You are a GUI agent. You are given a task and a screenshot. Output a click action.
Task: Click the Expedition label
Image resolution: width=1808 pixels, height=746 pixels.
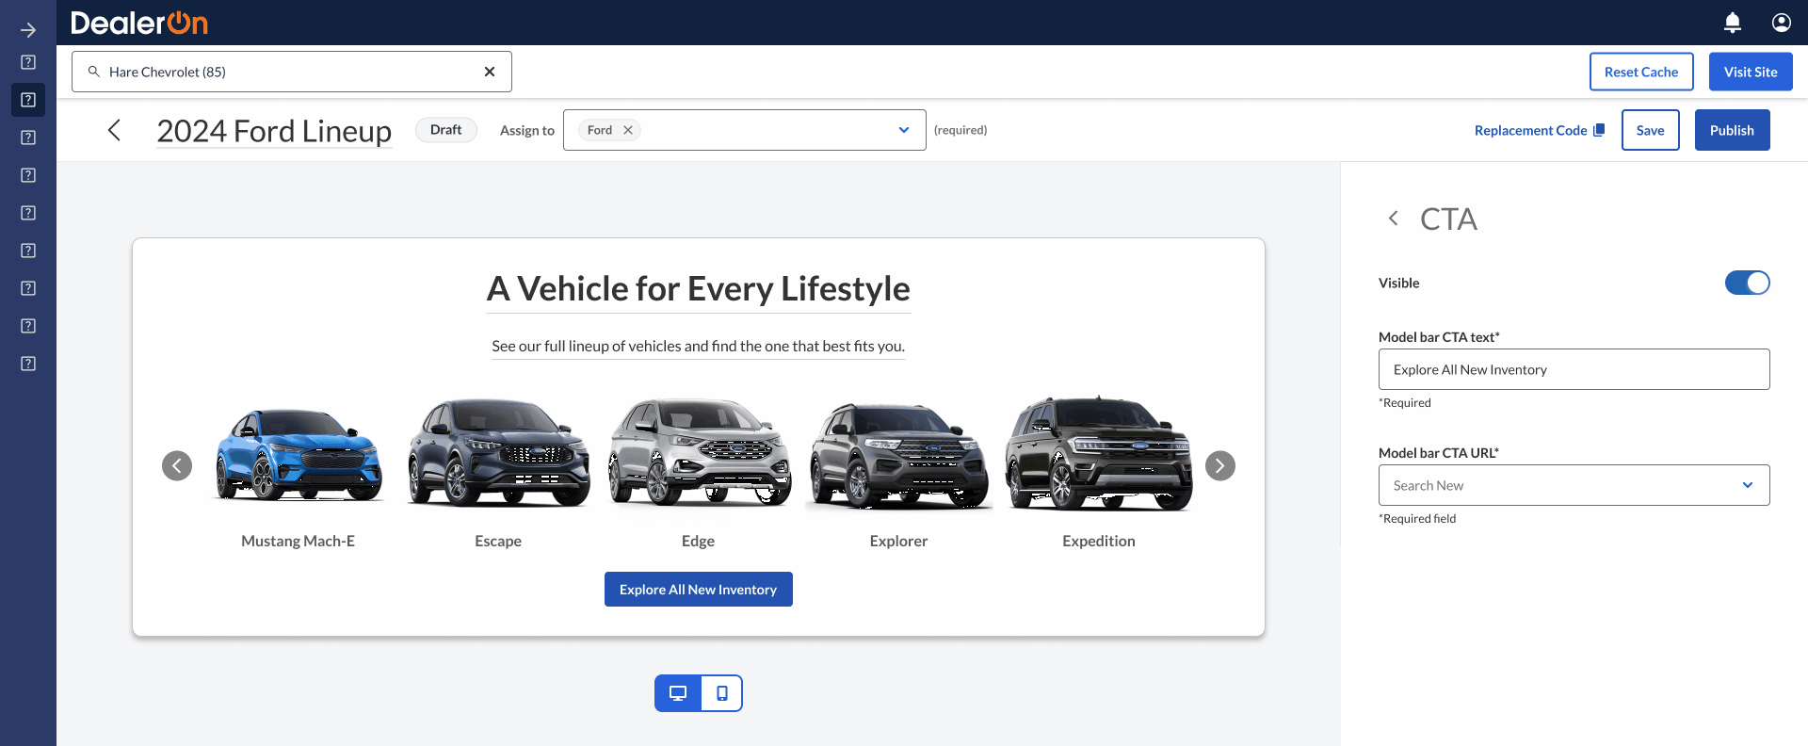coord(1098,541)
